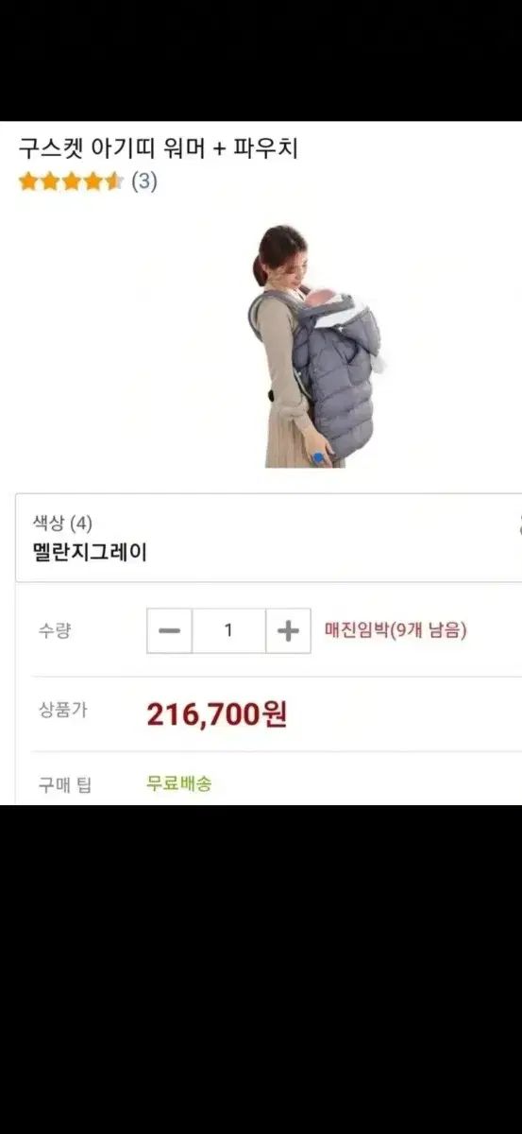Click the chevron at the color selector's edge
The image size is (522, 1134).
point(518,525)
